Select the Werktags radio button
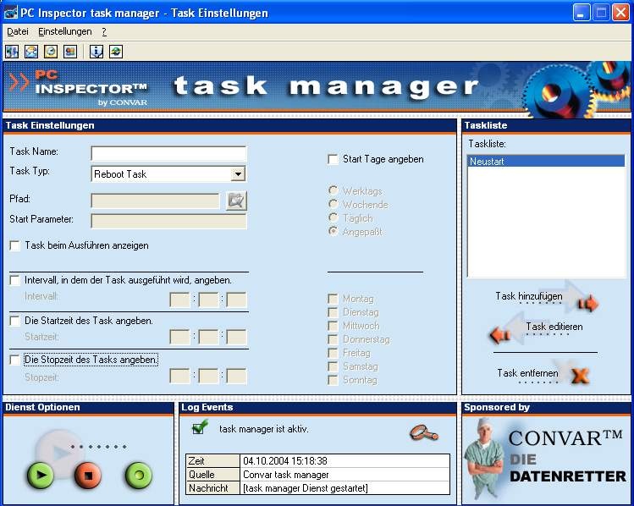This screenshot has width=634, height=506. [x=334, y=190]
